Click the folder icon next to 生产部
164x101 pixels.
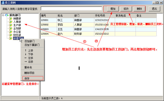click(11, 25)
